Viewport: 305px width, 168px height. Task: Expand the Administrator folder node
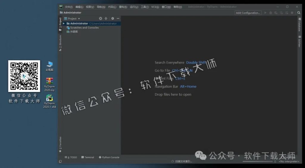64,23
